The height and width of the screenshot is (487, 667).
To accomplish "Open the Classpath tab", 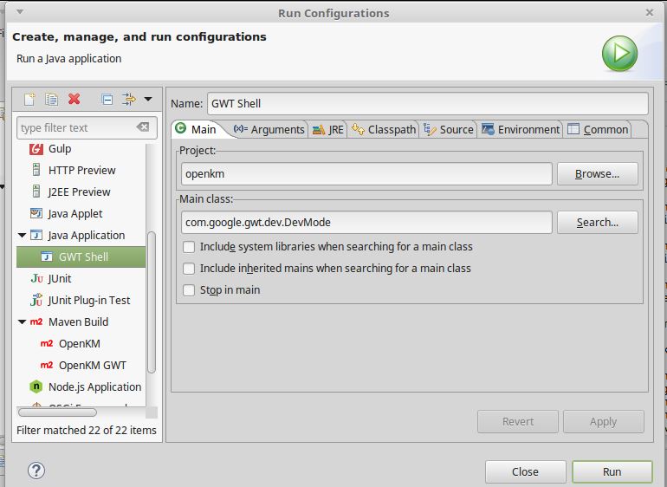I will (x=384, y=129).
